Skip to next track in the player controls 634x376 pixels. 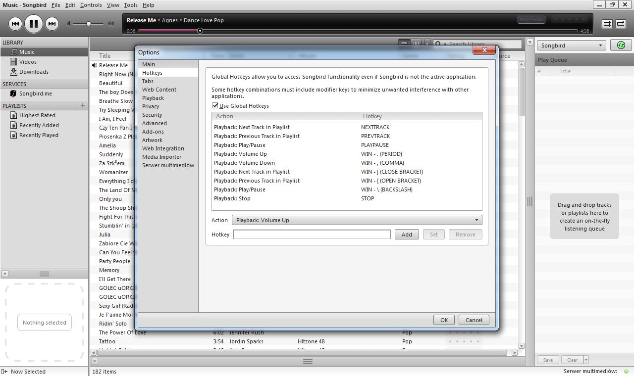[x=52, y=23]
